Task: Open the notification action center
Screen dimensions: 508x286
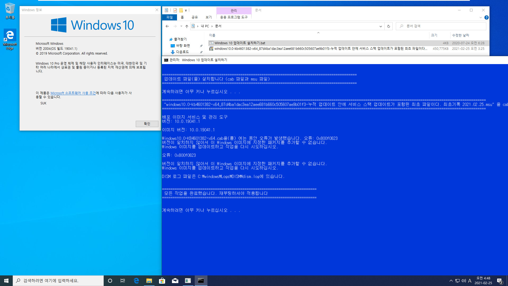Action: 500,281
